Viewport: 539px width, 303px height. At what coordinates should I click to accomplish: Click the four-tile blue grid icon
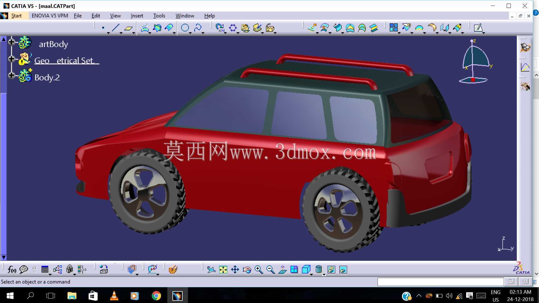[x=394, y=28]
